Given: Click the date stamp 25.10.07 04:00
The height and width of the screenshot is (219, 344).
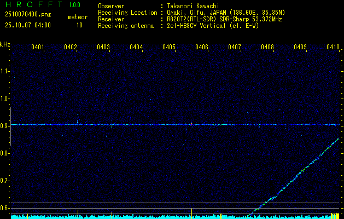Looking at the screenshot, I should tap(28, 25).
